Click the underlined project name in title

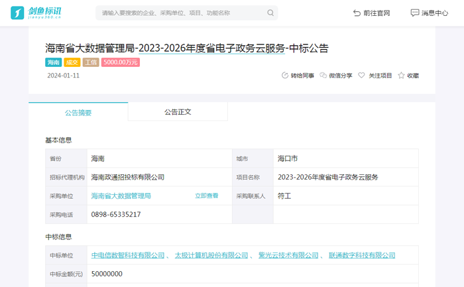211,48
